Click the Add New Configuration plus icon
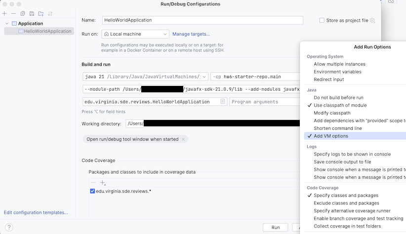The image size is (406, 234). click(x=4, y=13)
